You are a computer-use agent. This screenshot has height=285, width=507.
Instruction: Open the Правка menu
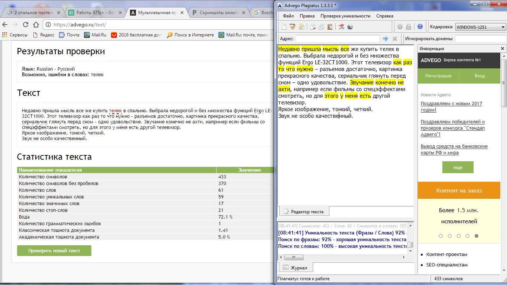(307, 16)
